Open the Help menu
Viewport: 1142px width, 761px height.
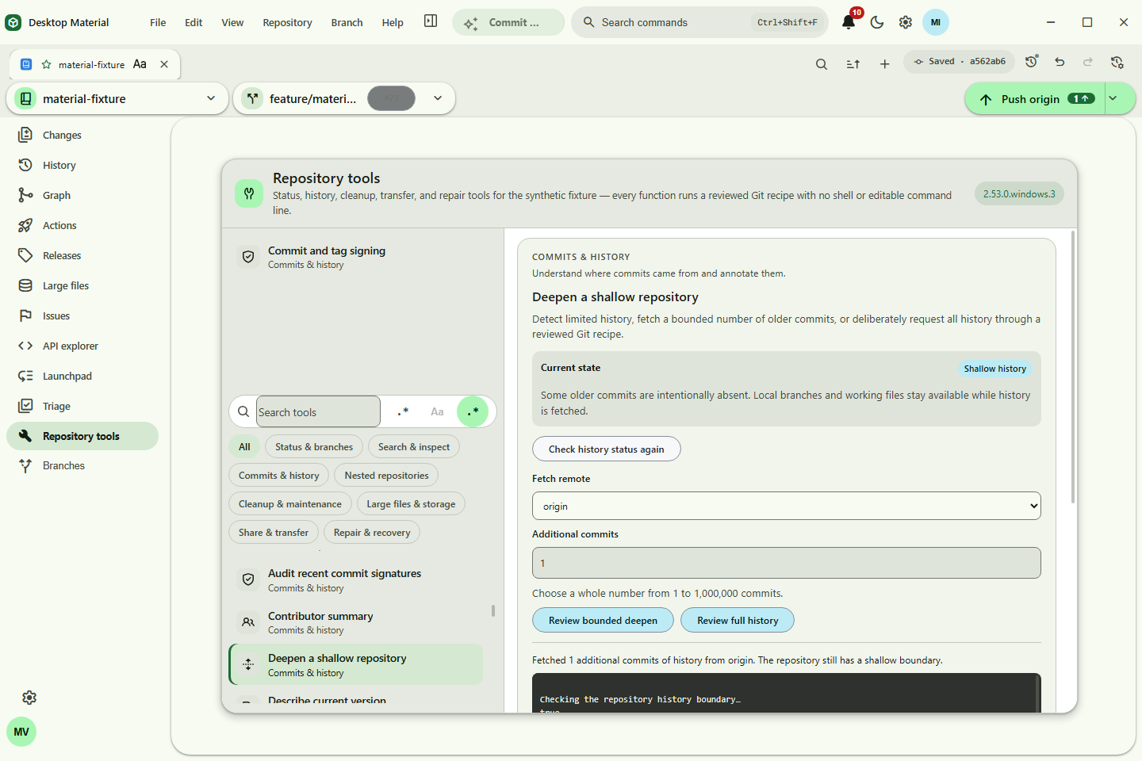[x=393, y=22]
